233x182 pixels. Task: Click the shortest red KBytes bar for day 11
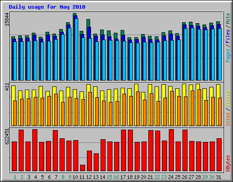point(83,168)
